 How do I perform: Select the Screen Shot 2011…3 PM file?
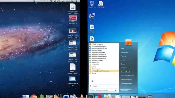coord(73,45)
